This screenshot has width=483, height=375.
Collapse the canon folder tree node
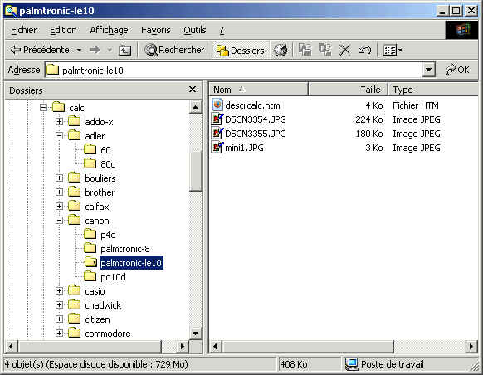[x=60, y=221]
